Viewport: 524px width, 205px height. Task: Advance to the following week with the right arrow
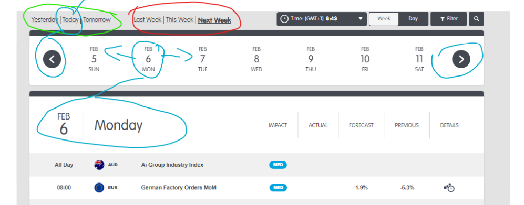[x=461, y=59]
